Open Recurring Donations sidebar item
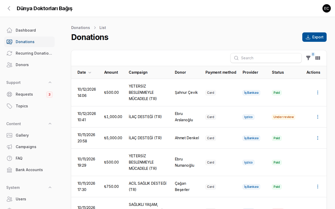This screenshot has height=209, width=335. pos(29,53)
